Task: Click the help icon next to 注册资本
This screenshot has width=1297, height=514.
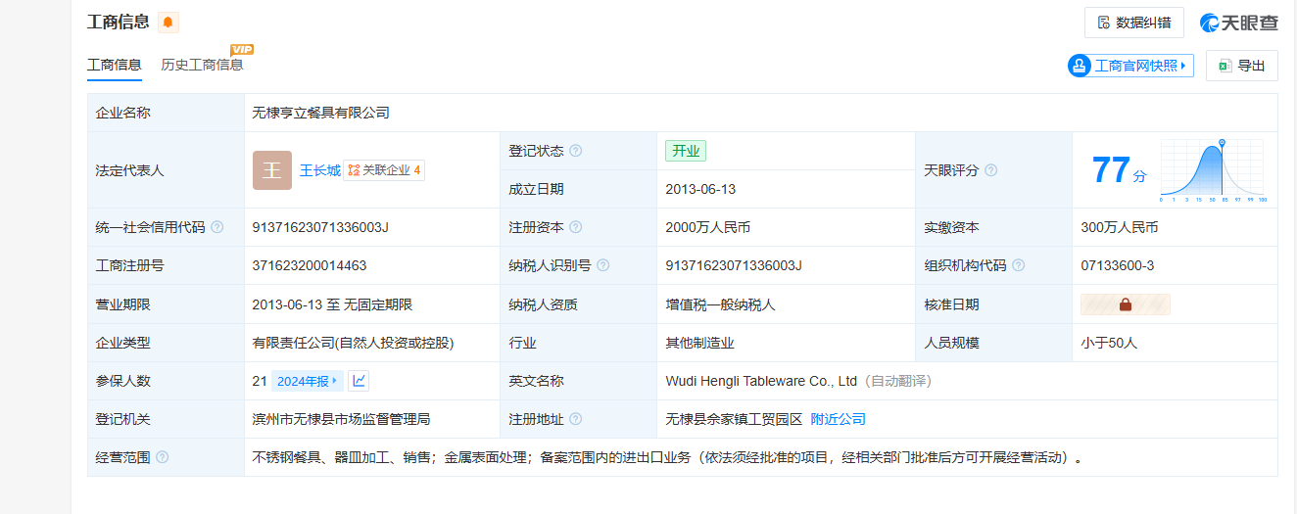Action: coord(576,227)
